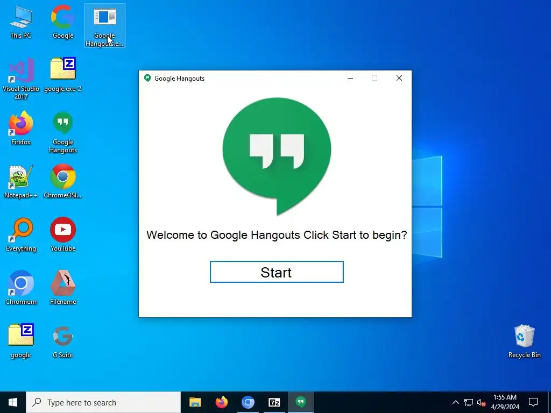Open File Explorer from the taskbar

(x=195, y=402)
